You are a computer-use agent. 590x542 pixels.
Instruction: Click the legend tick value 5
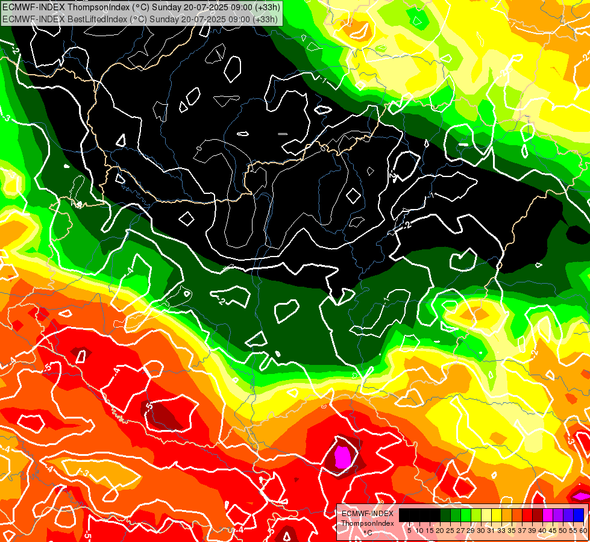pos(409,531)
